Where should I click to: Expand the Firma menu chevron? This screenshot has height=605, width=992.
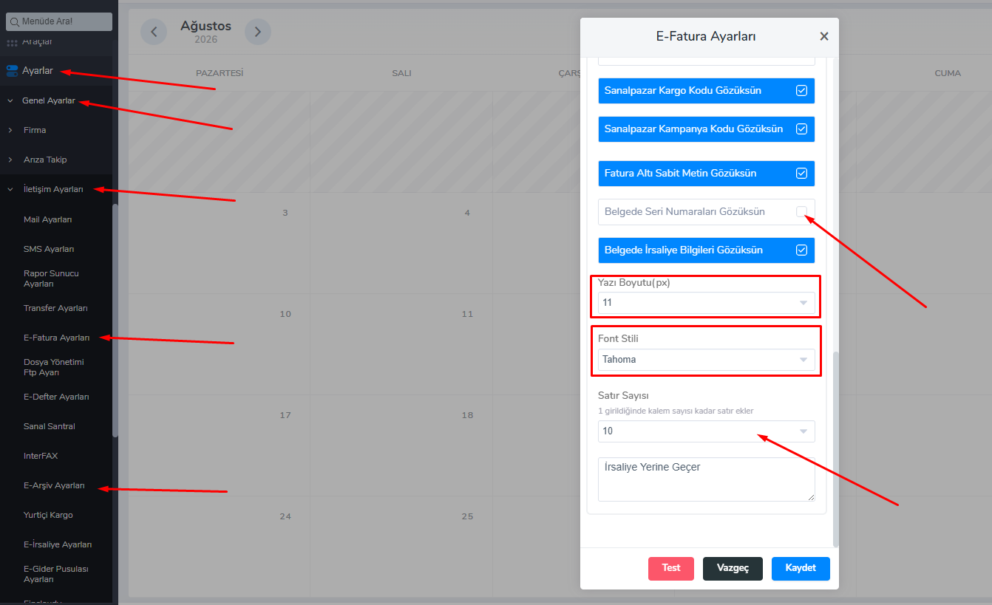point(10,130)
